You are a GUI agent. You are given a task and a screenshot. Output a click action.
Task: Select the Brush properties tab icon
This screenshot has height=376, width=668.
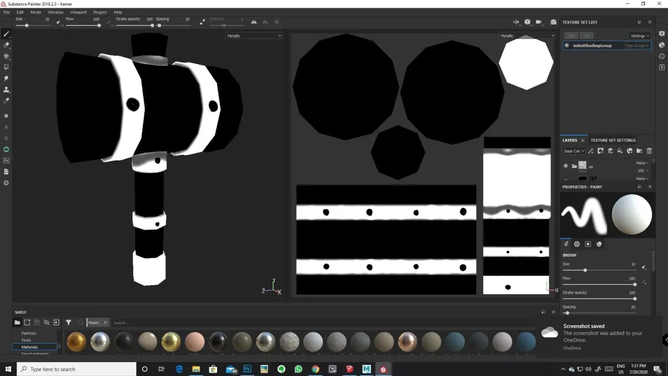[567, 244]
